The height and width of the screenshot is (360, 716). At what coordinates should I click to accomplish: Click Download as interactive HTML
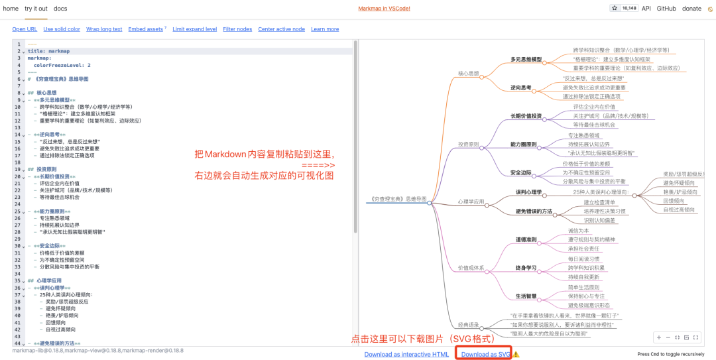(x=406, y=354)
